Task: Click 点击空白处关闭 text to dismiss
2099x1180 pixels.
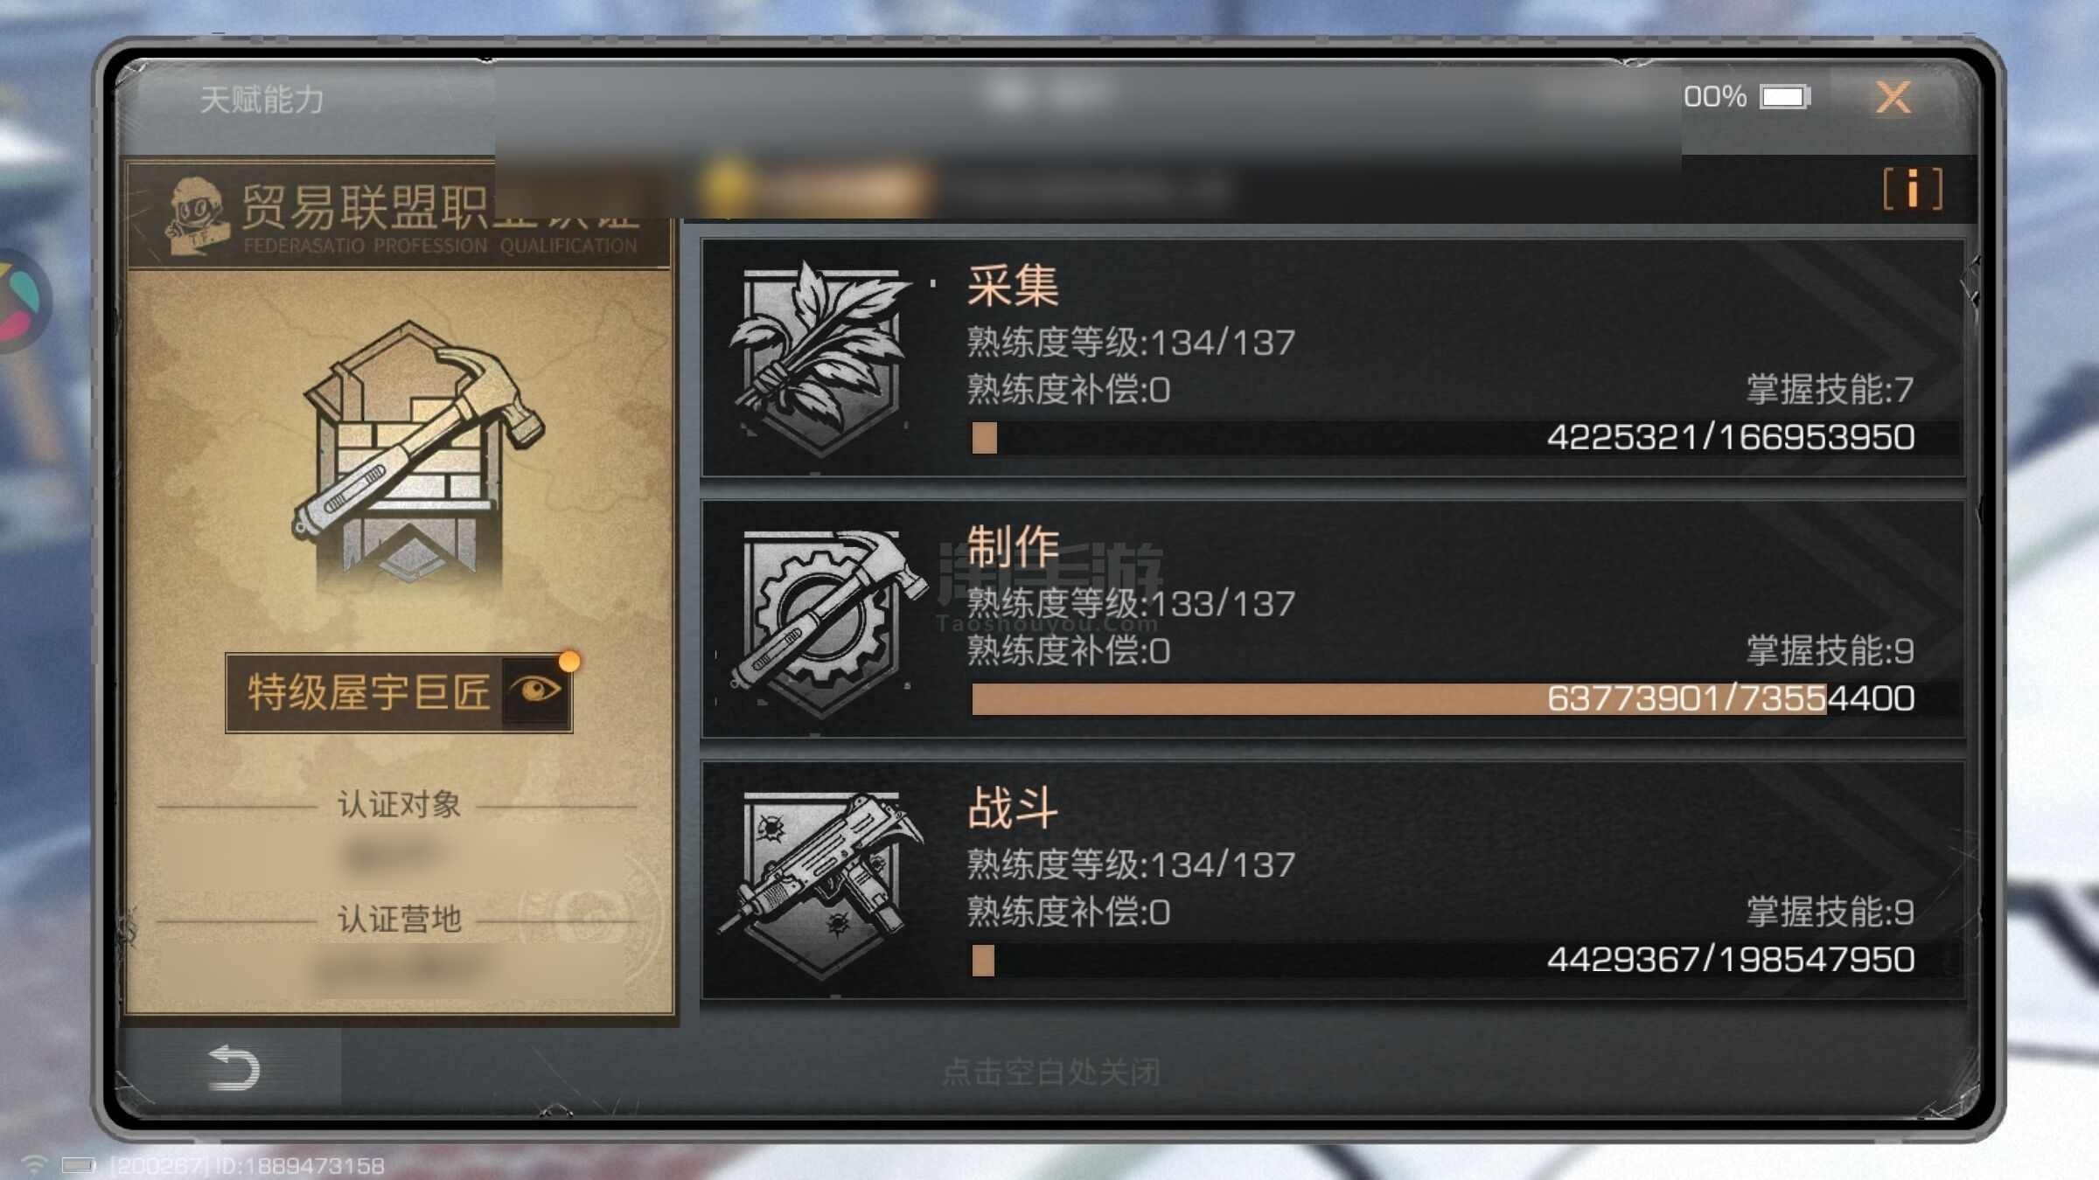Action: [x=1051, y=1072]
